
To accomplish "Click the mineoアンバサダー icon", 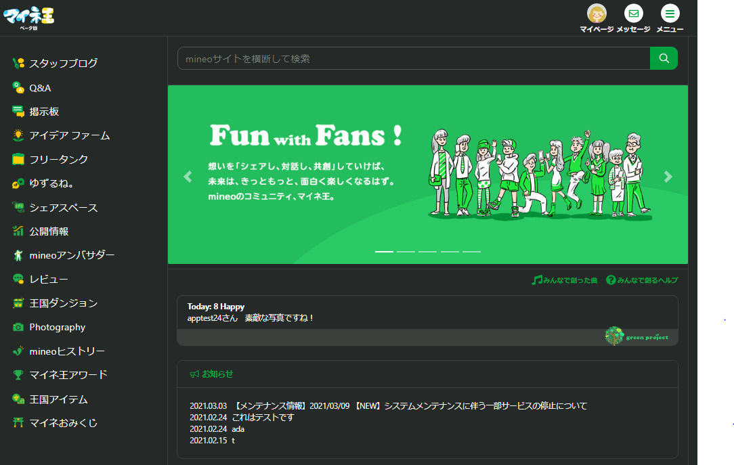I will point(18,255).
